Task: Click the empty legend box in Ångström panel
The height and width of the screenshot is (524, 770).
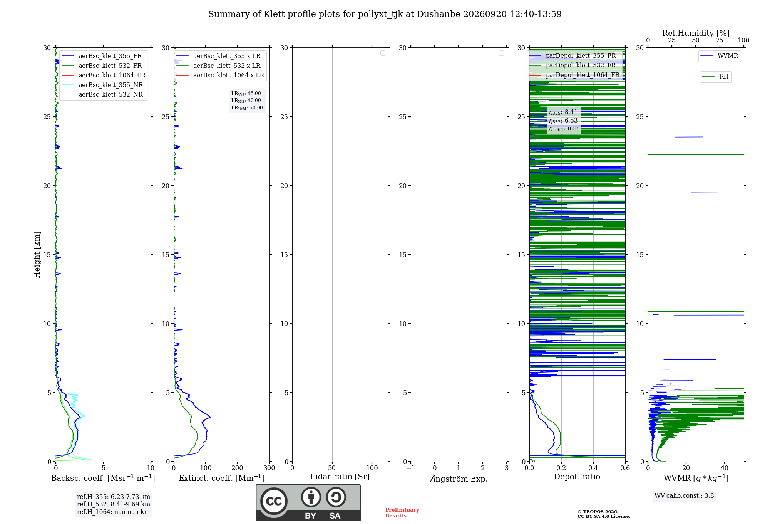Action: [x=501, y=53]
